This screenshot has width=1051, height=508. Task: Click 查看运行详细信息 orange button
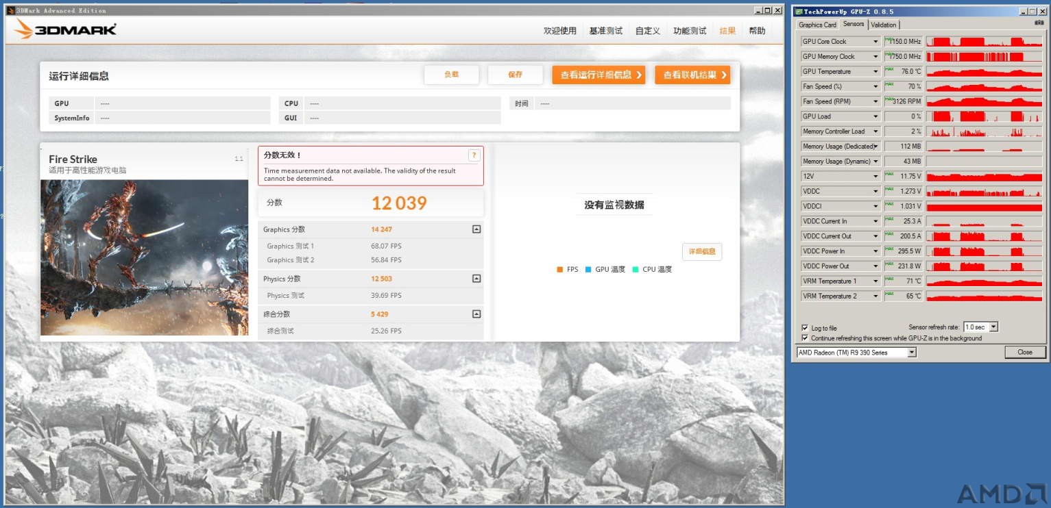599,75
